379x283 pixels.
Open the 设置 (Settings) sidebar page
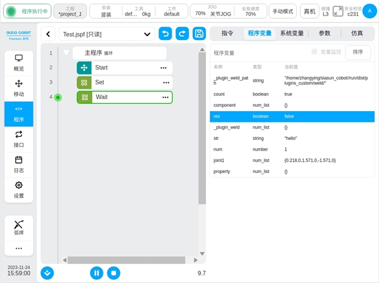[x=19, y=189]
